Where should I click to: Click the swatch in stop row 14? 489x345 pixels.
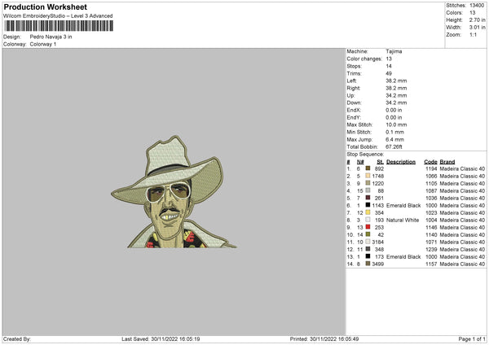point(368,264)
